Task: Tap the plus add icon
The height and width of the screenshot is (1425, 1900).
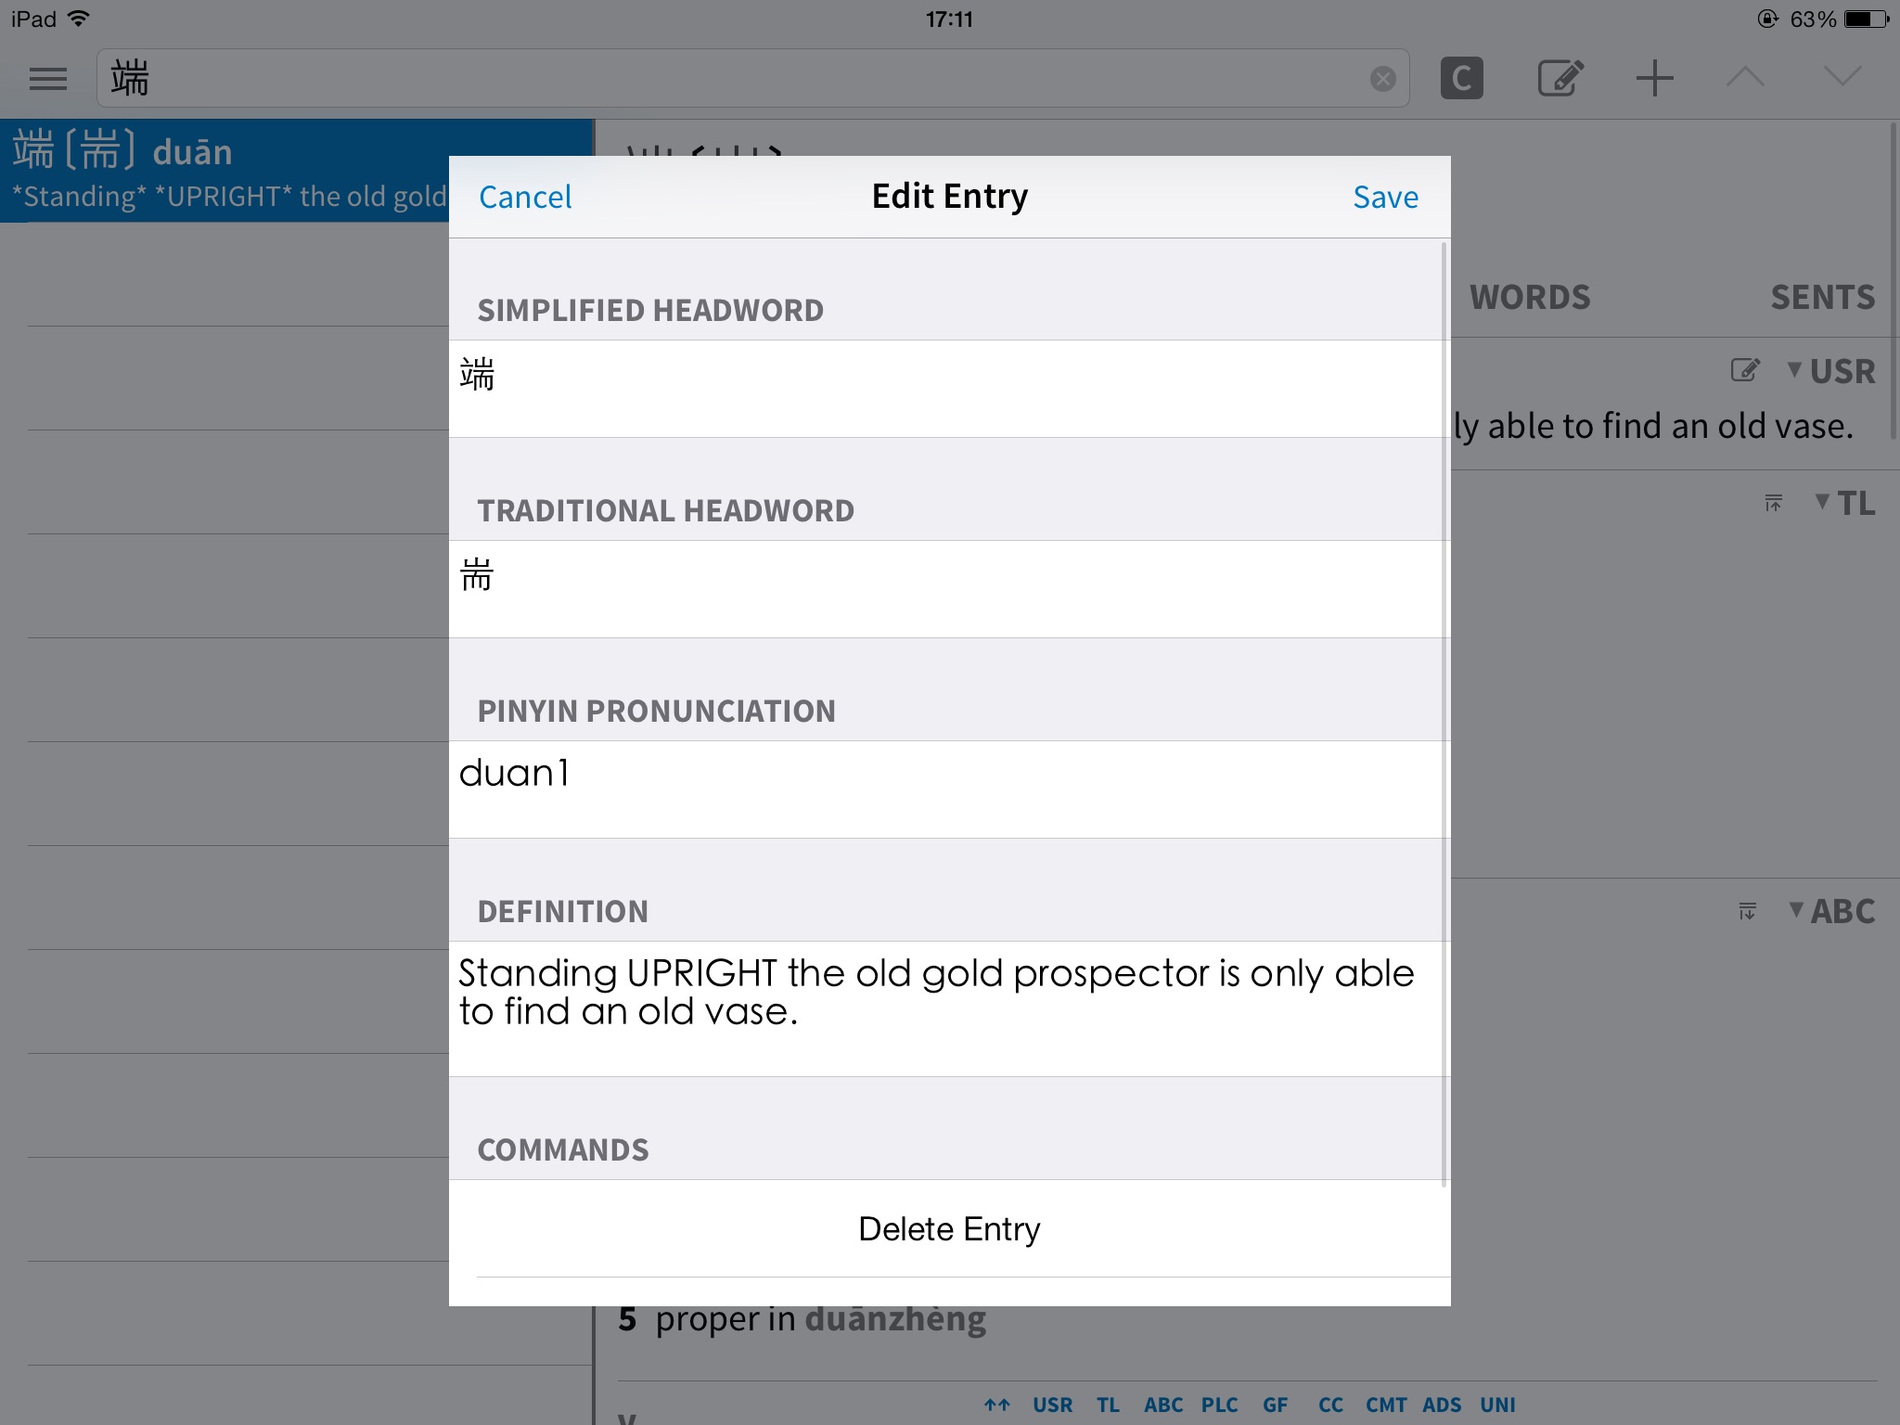Action: [1654, 79]
